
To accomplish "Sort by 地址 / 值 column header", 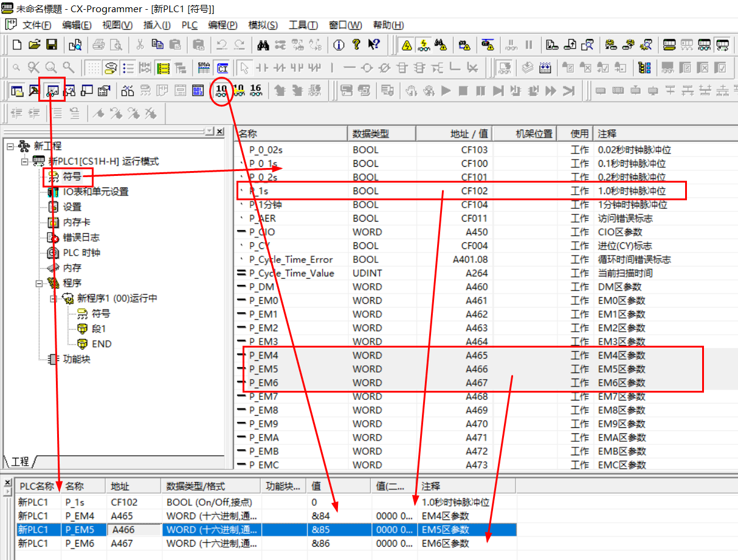I will coord(454,133).
